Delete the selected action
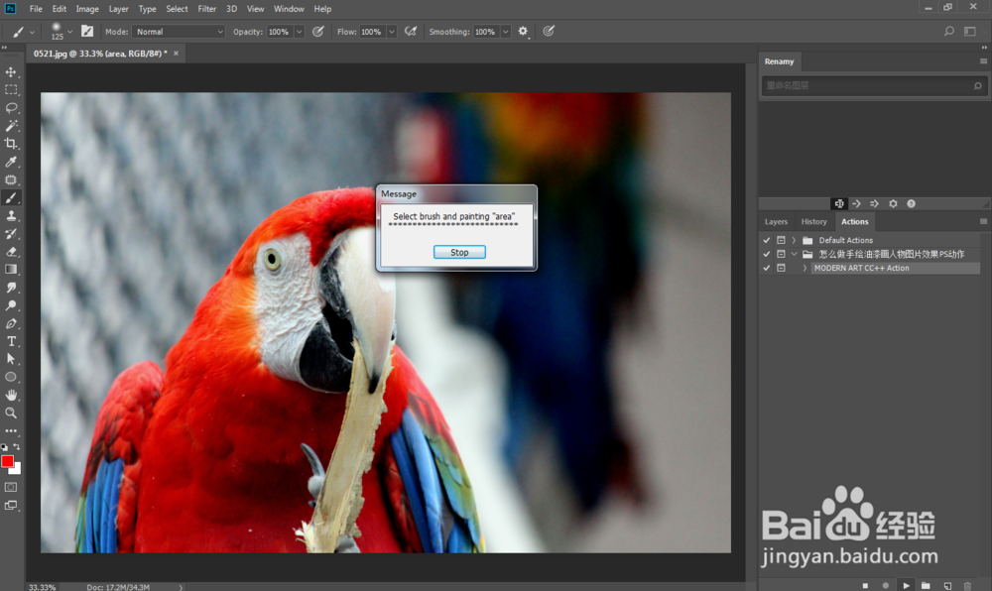 967,585
